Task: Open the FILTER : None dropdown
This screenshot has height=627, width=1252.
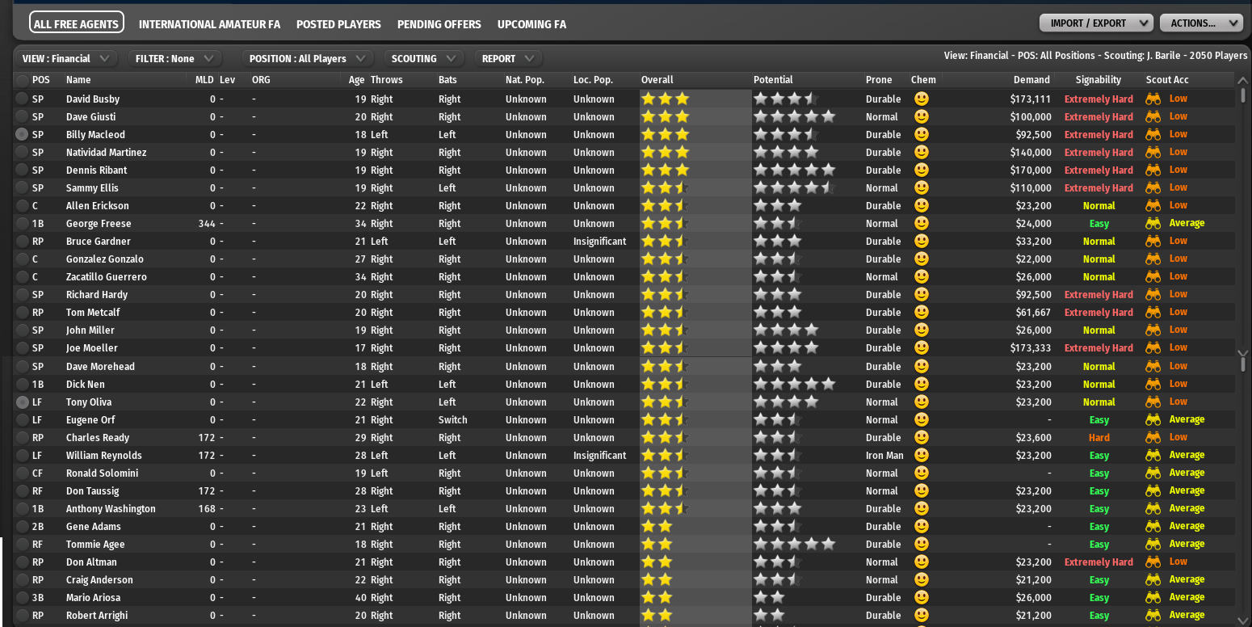Action: 174,58
